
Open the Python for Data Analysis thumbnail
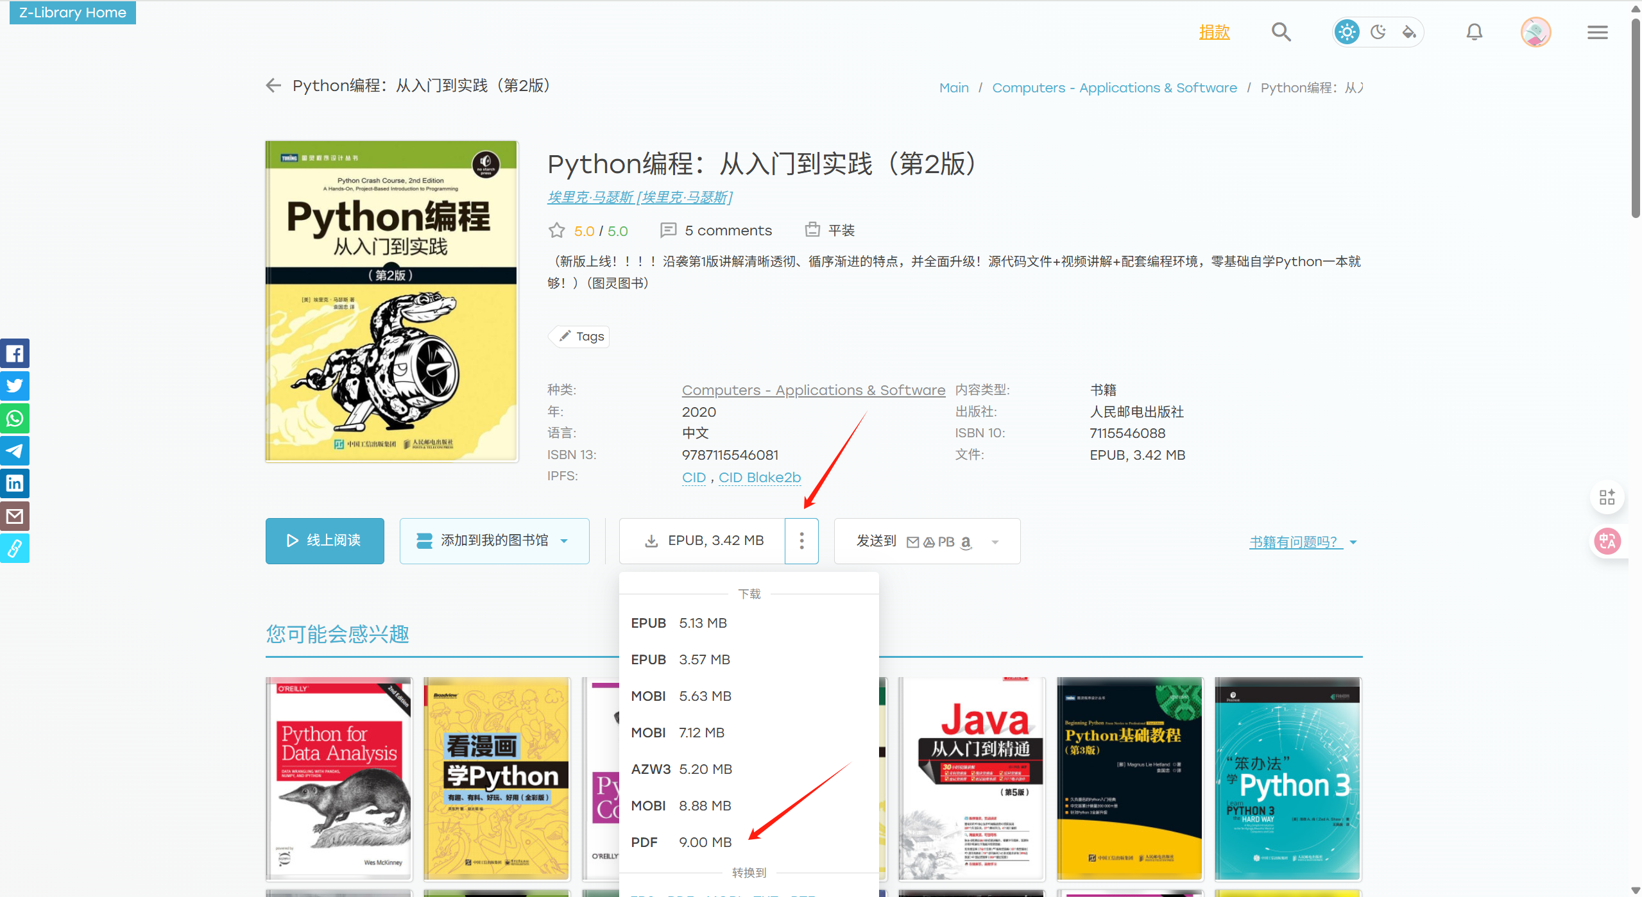click(338, 778)
